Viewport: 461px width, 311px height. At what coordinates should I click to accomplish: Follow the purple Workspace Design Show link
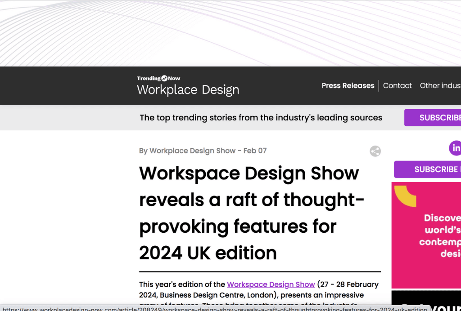[x=271, y=284]
